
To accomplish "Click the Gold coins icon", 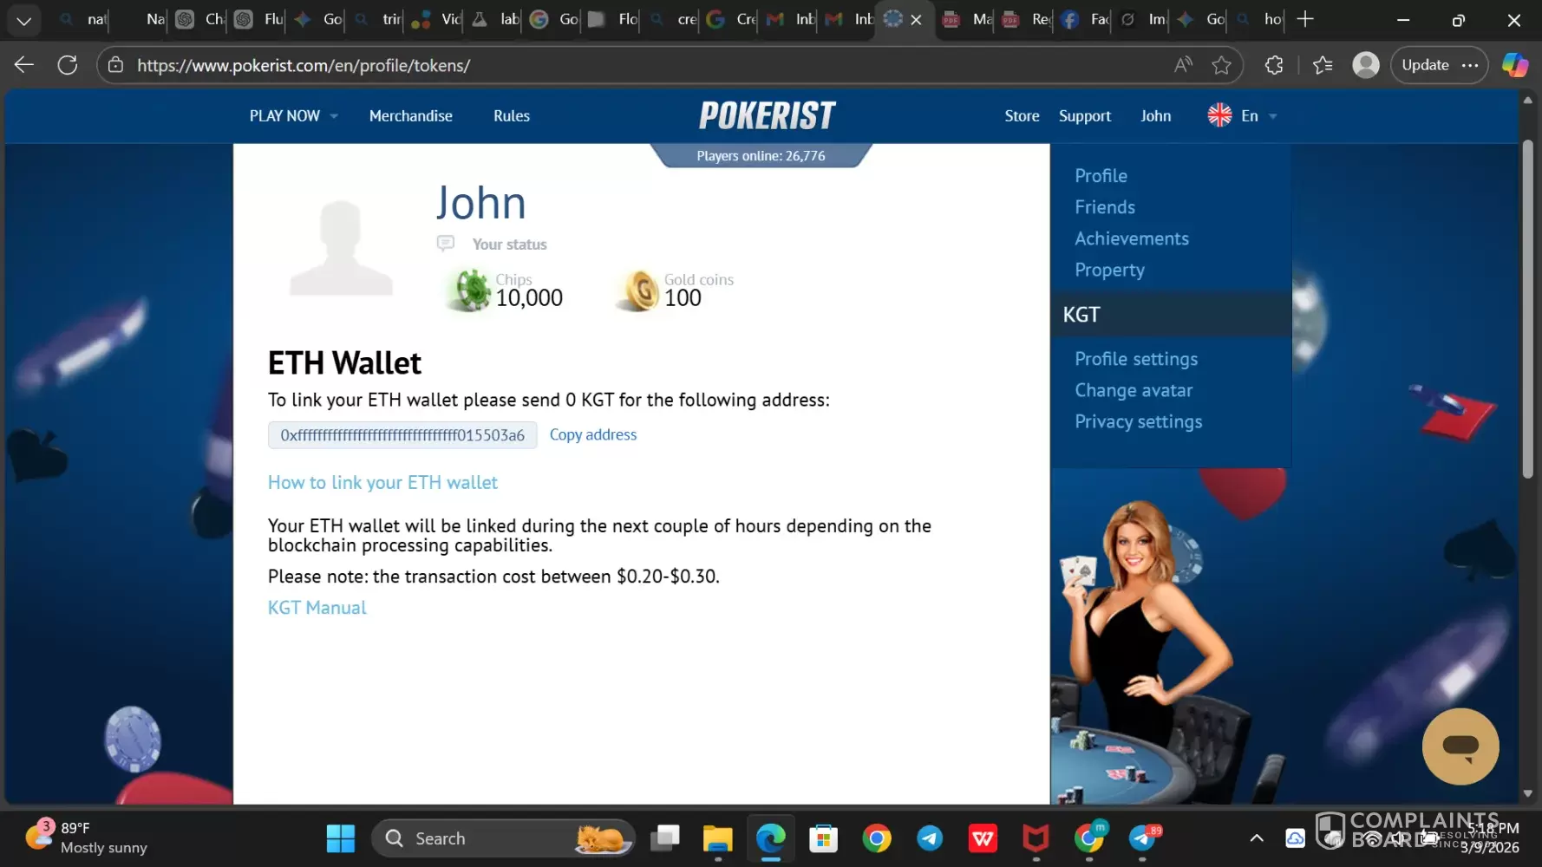I will 640,290.
